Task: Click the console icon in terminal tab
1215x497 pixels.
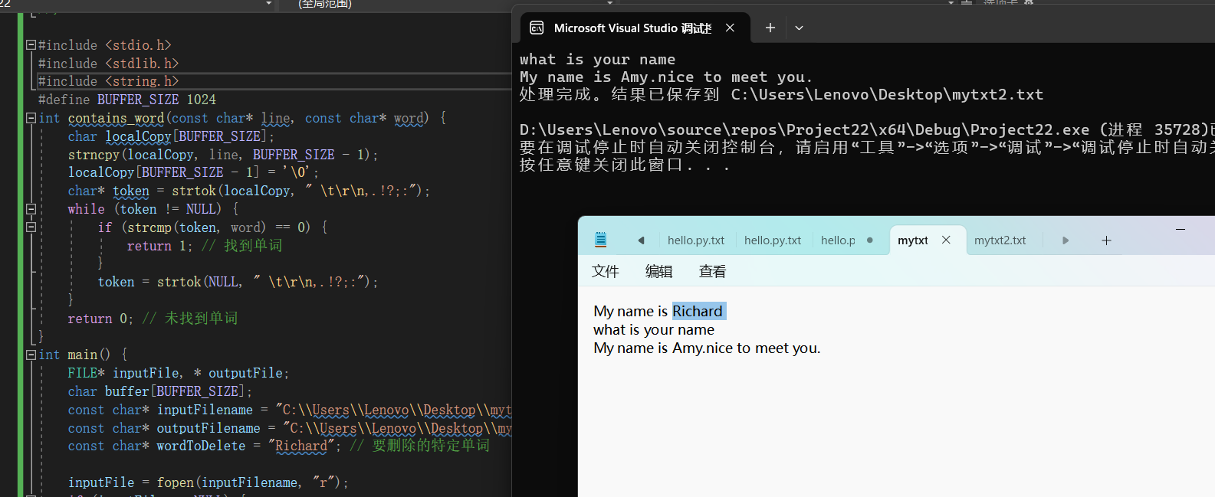Action: click(x=537, y=28)
